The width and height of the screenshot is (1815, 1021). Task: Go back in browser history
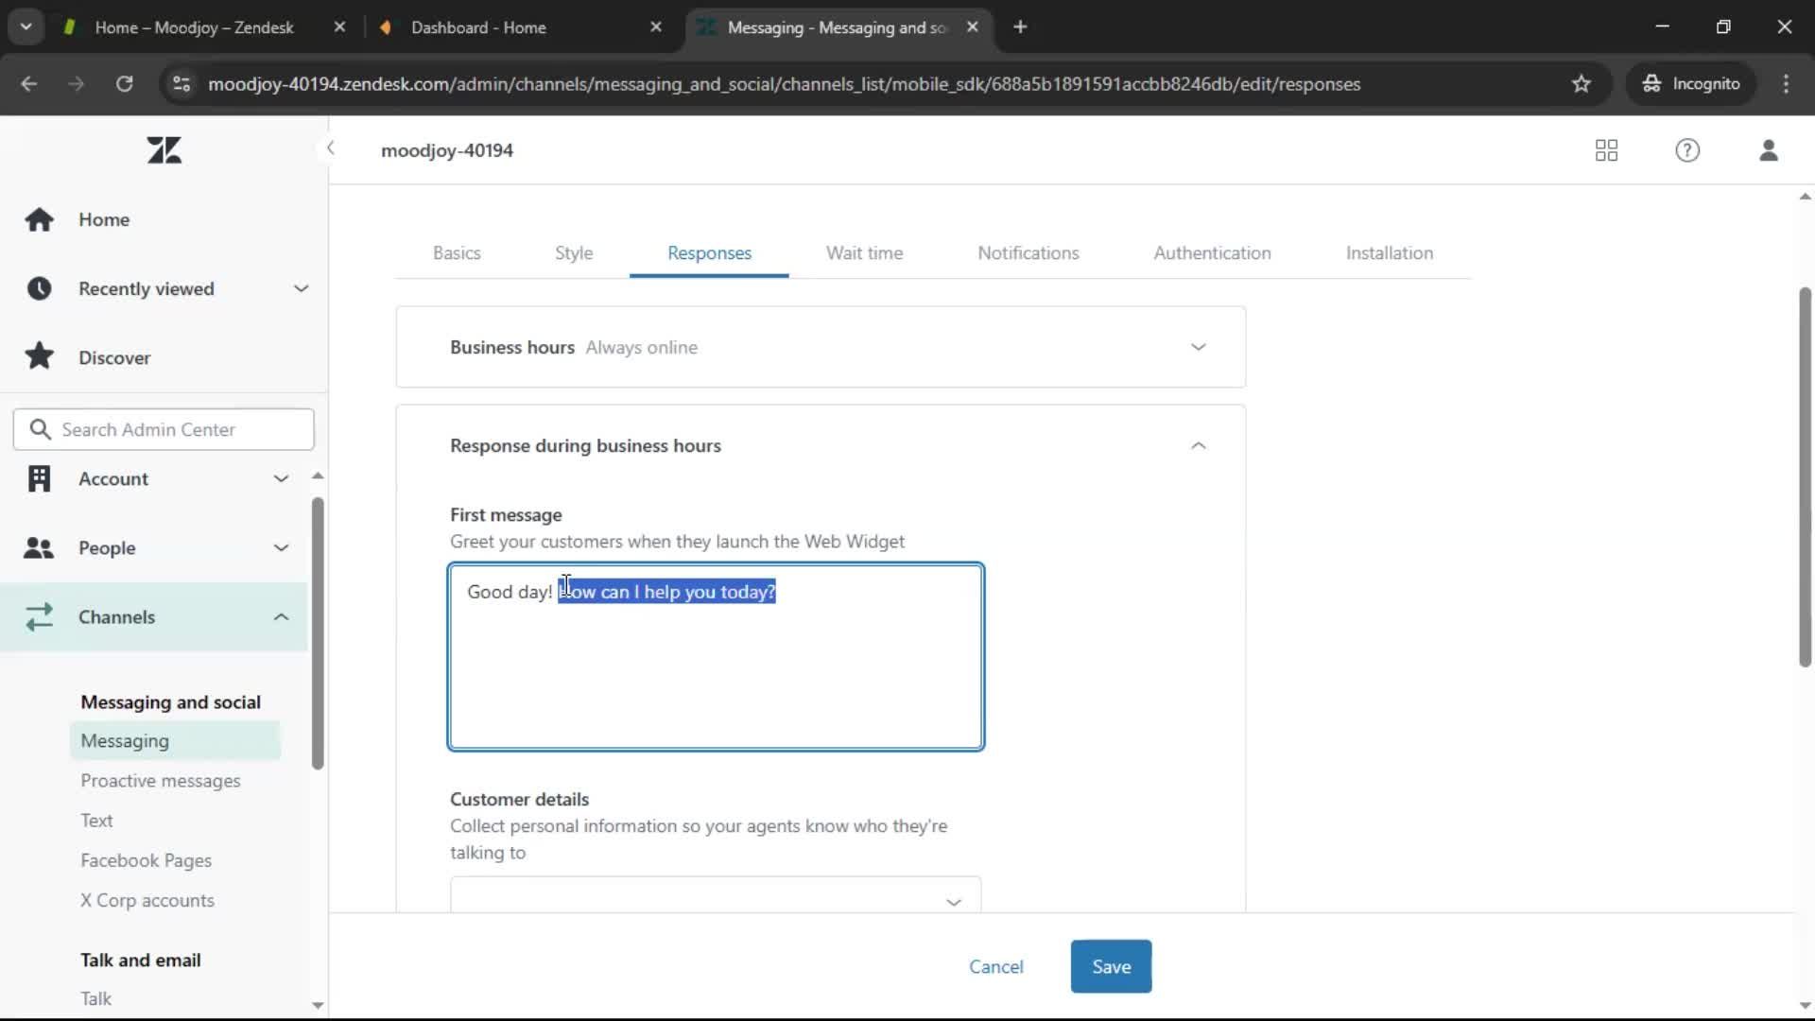29,83
